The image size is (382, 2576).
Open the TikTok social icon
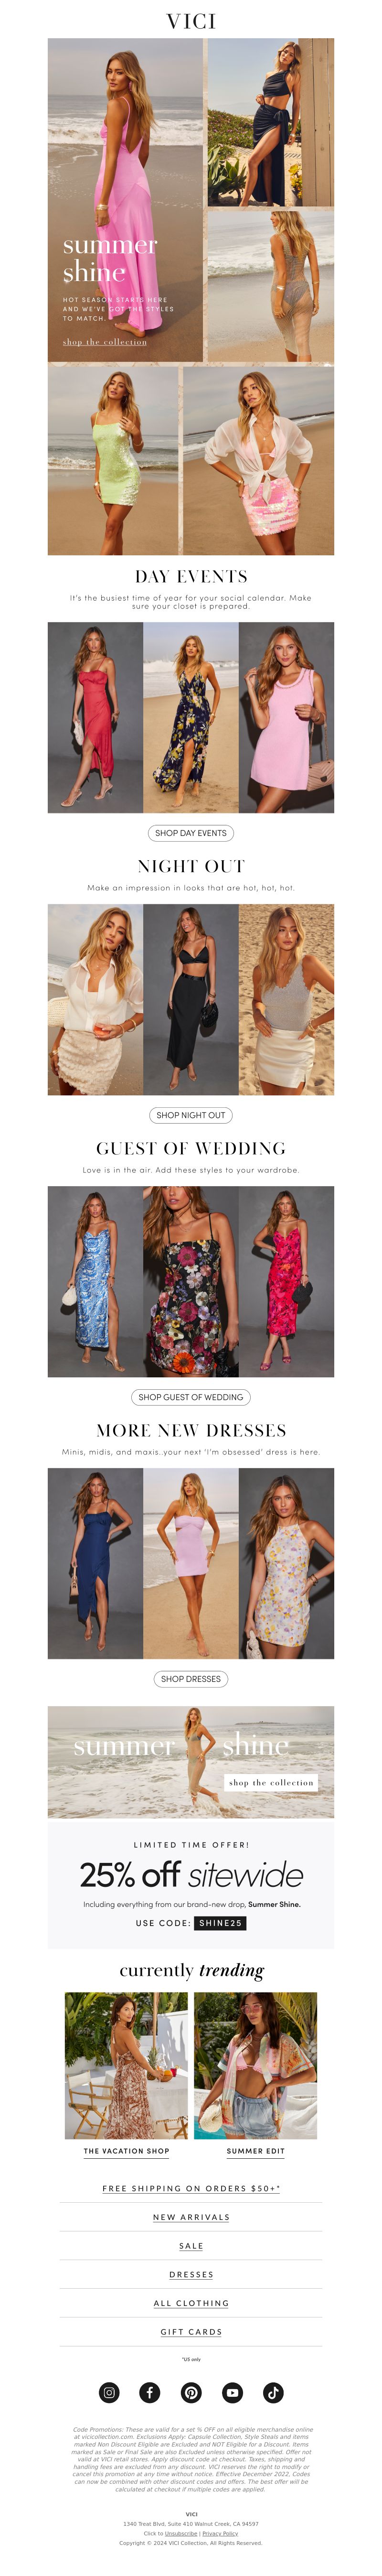[273, 2392]
